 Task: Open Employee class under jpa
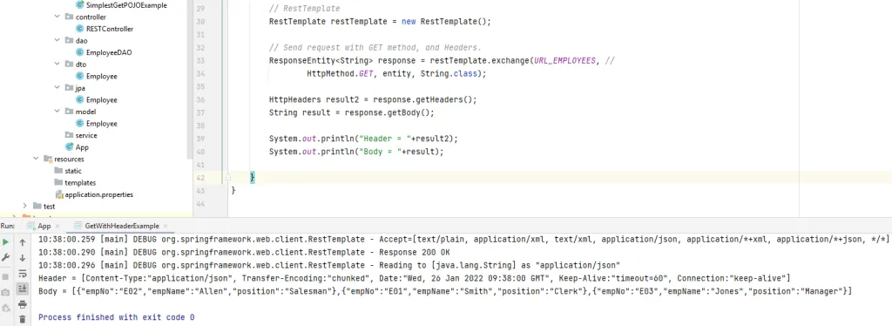coord(102,99)
